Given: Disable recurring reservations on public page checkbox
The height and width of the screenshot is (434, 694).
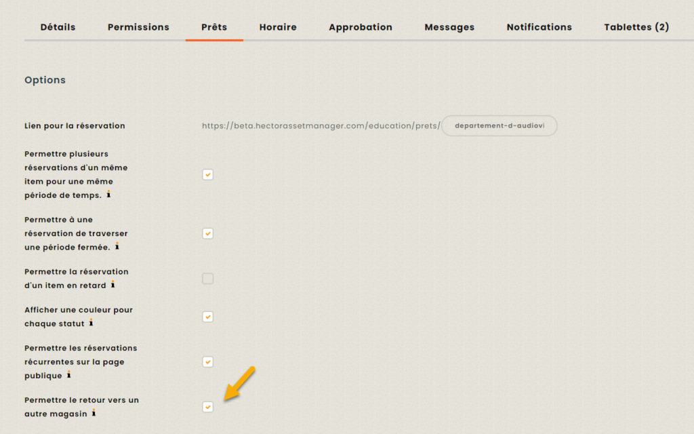Looking at the screenshot, I should [x=208, y=362].
